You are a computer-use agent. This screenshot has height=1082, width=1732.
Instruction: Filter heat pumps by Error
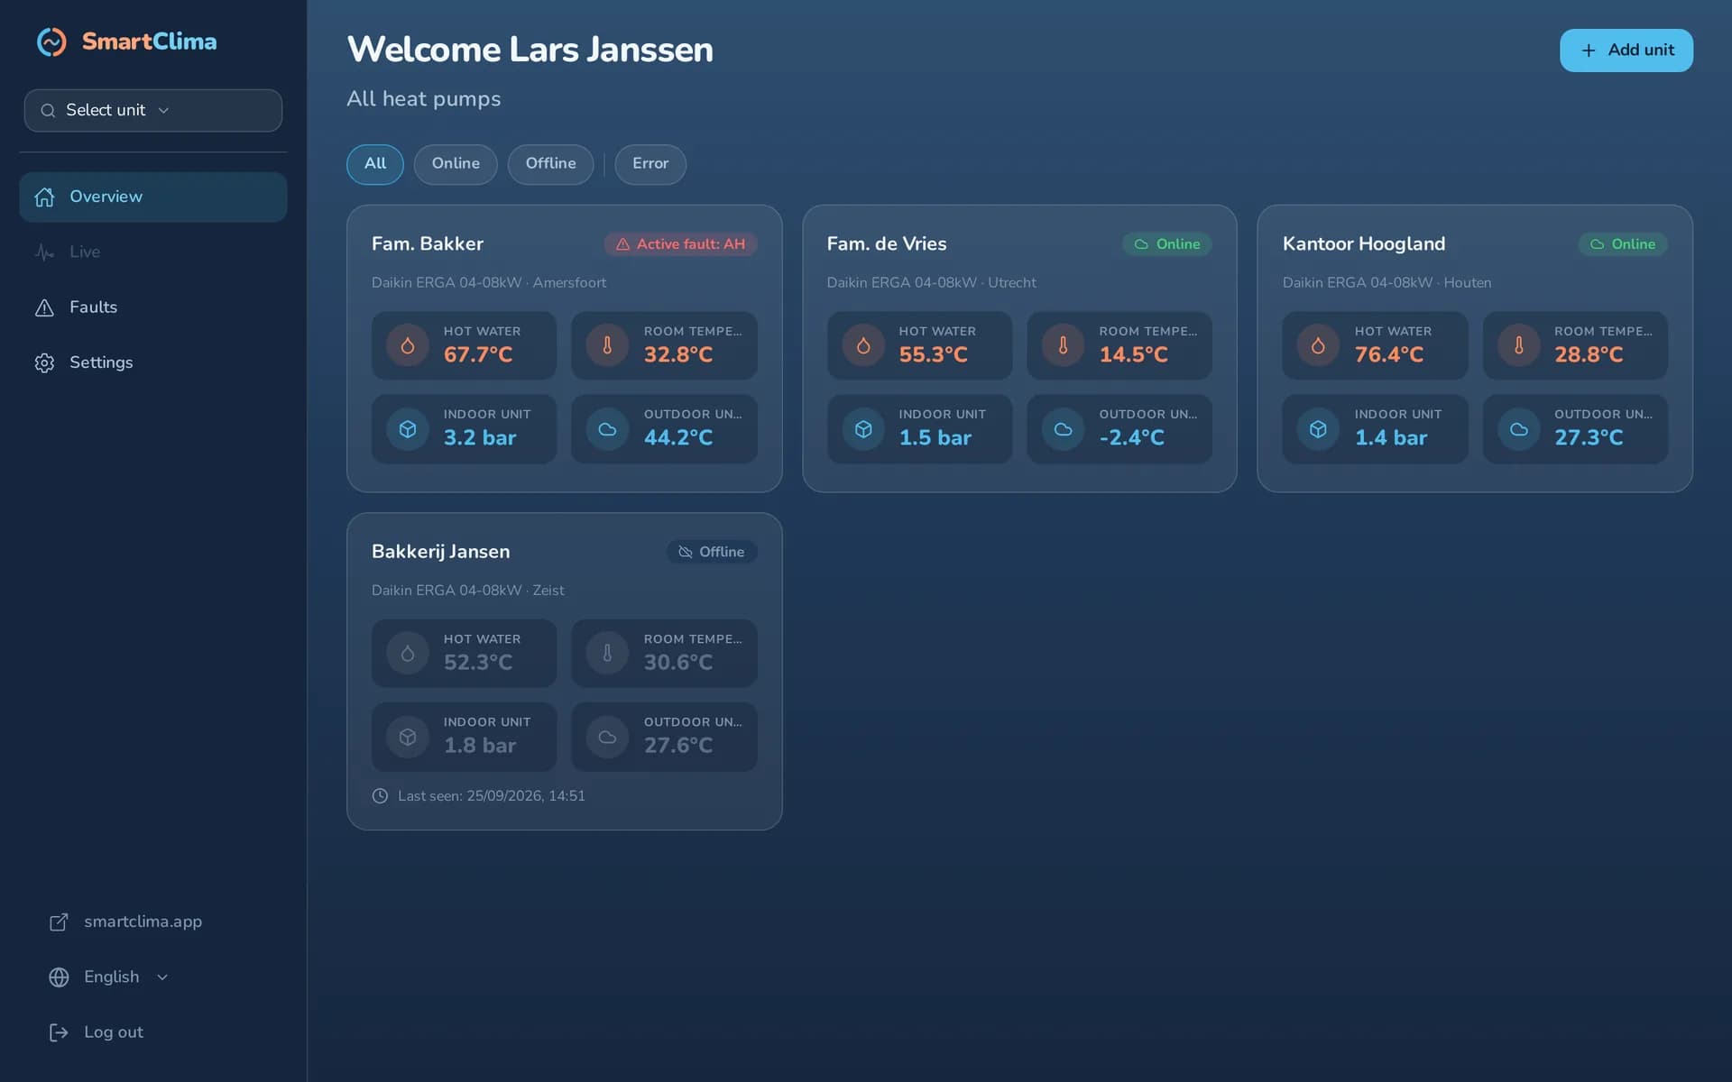[650, 164]
